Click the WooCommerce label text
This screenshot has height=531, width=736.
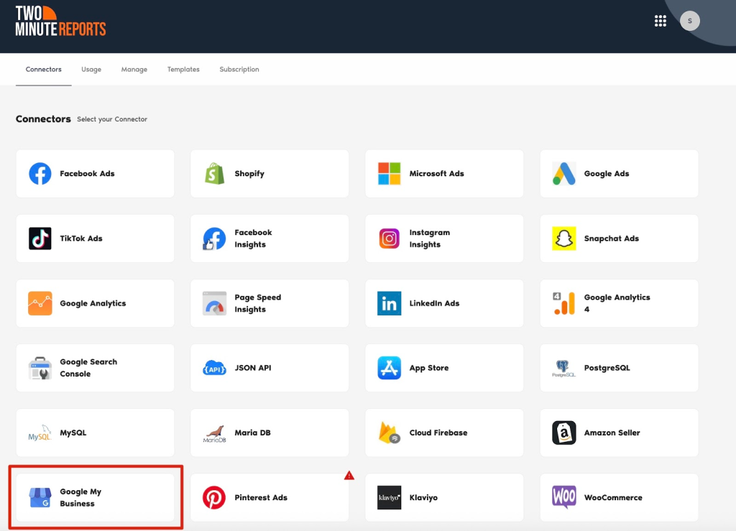[613, 497]
